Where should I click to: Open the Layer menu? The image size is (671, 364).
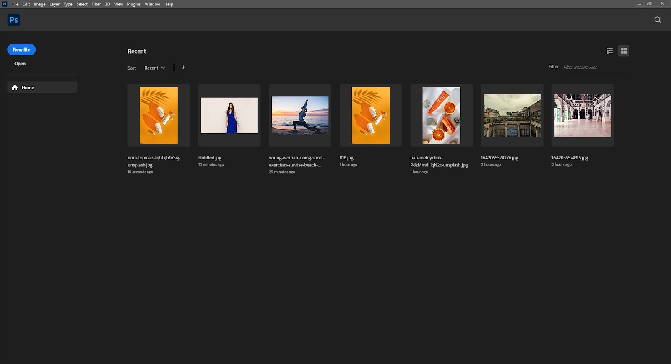tap(55, 4)
